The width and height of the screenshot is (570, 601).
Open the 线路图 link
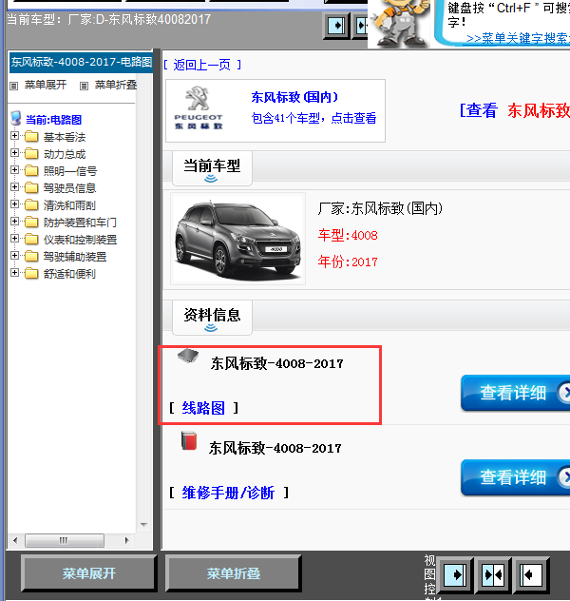point(203,408)
